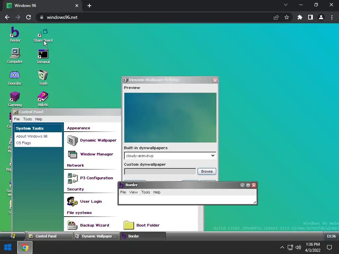Click the Windows 96 clock showing 13:36

click(331, 236)
